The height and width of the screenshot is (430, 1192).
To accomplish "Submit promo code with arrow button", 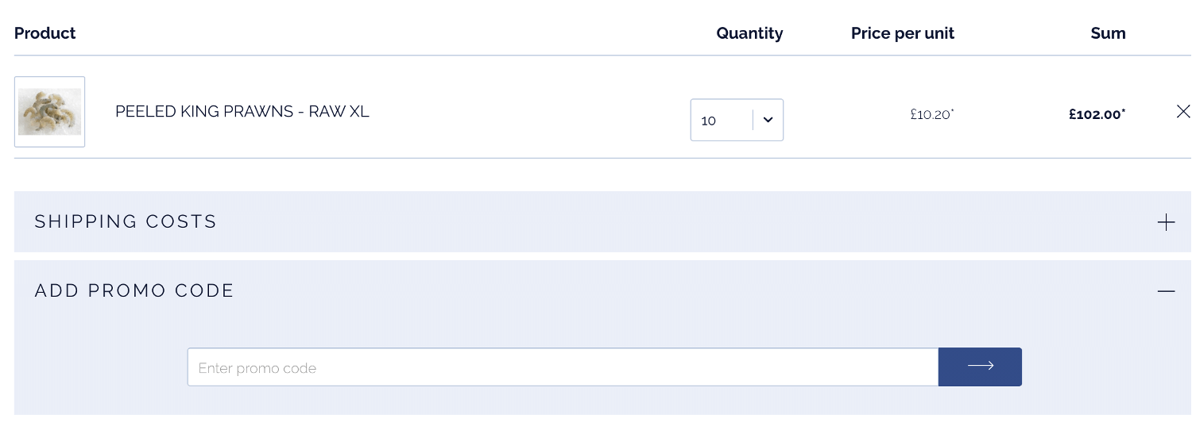I will coord(980,367).
